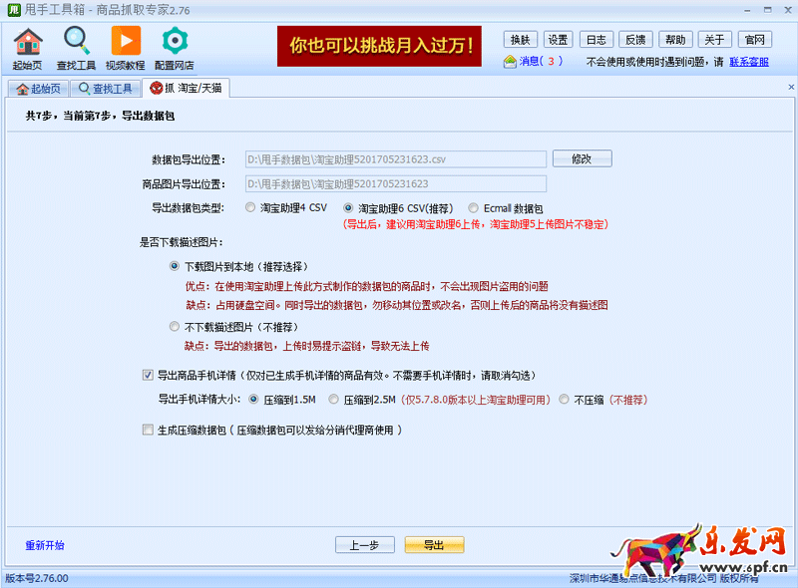Click the 重新开始 restart link

tap(45, 545)
